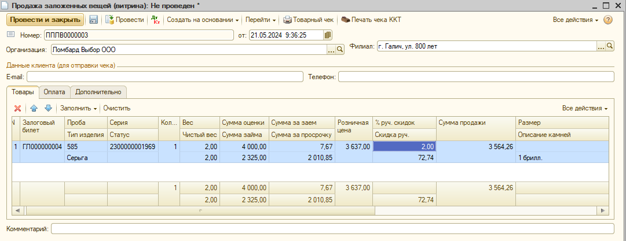Click Печать чека ККТ

(x=371, y=20)
